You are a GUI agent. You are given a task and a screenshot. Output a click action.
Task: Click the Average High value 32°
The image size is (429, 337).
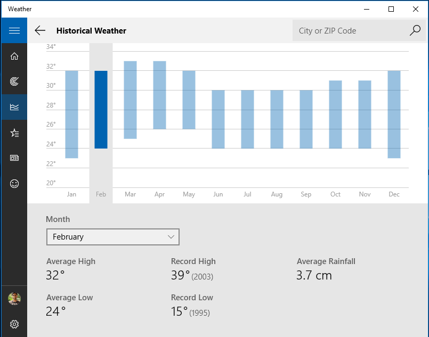55,275
